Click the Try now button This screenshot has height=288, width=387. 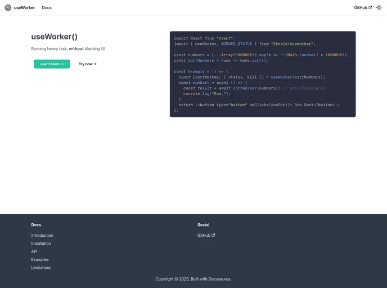click(88, 64)
